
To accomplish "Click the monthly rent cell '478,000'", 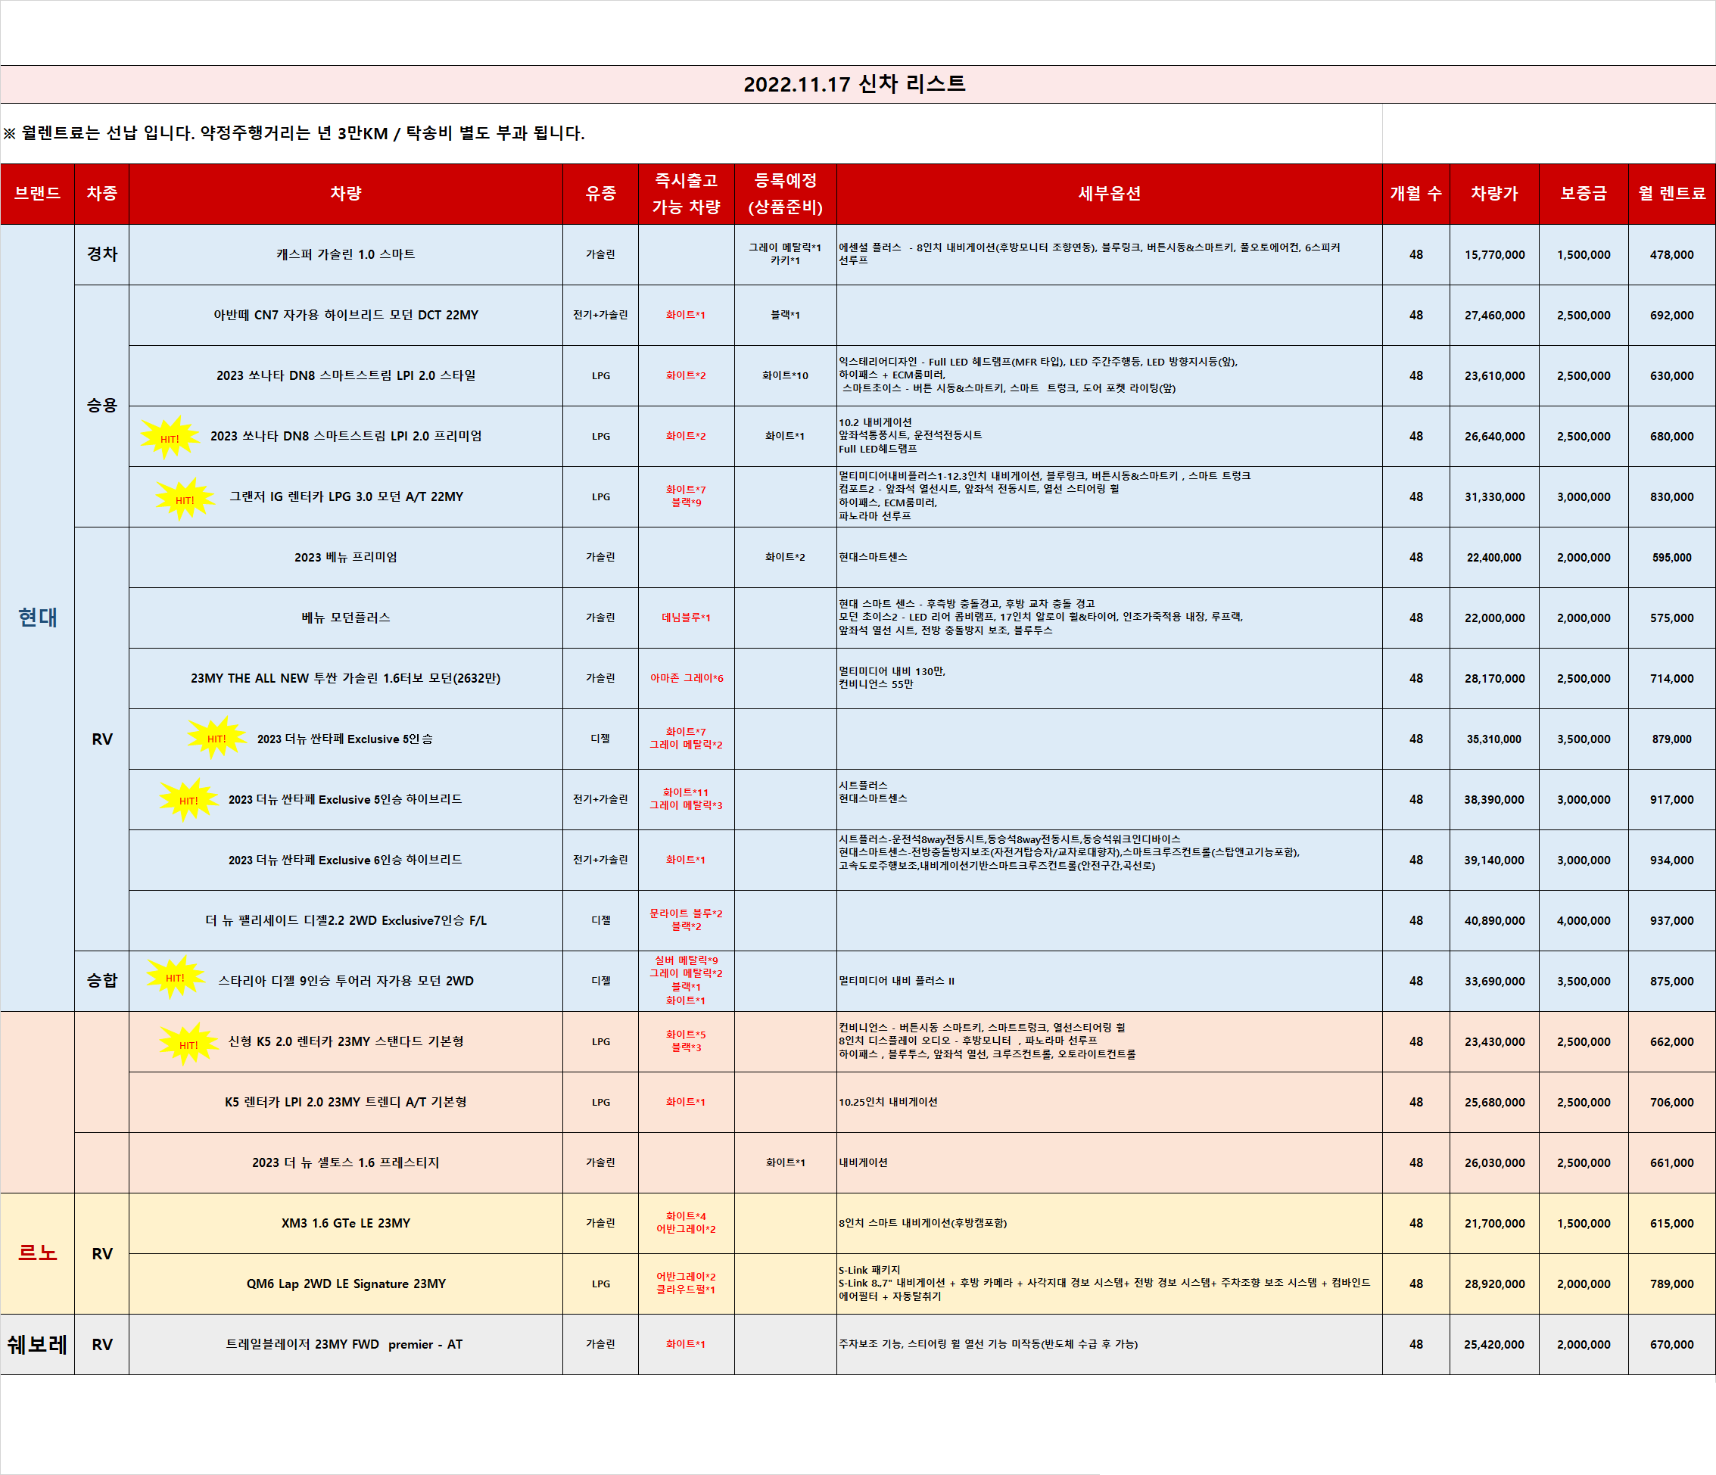I will 1672,254.
